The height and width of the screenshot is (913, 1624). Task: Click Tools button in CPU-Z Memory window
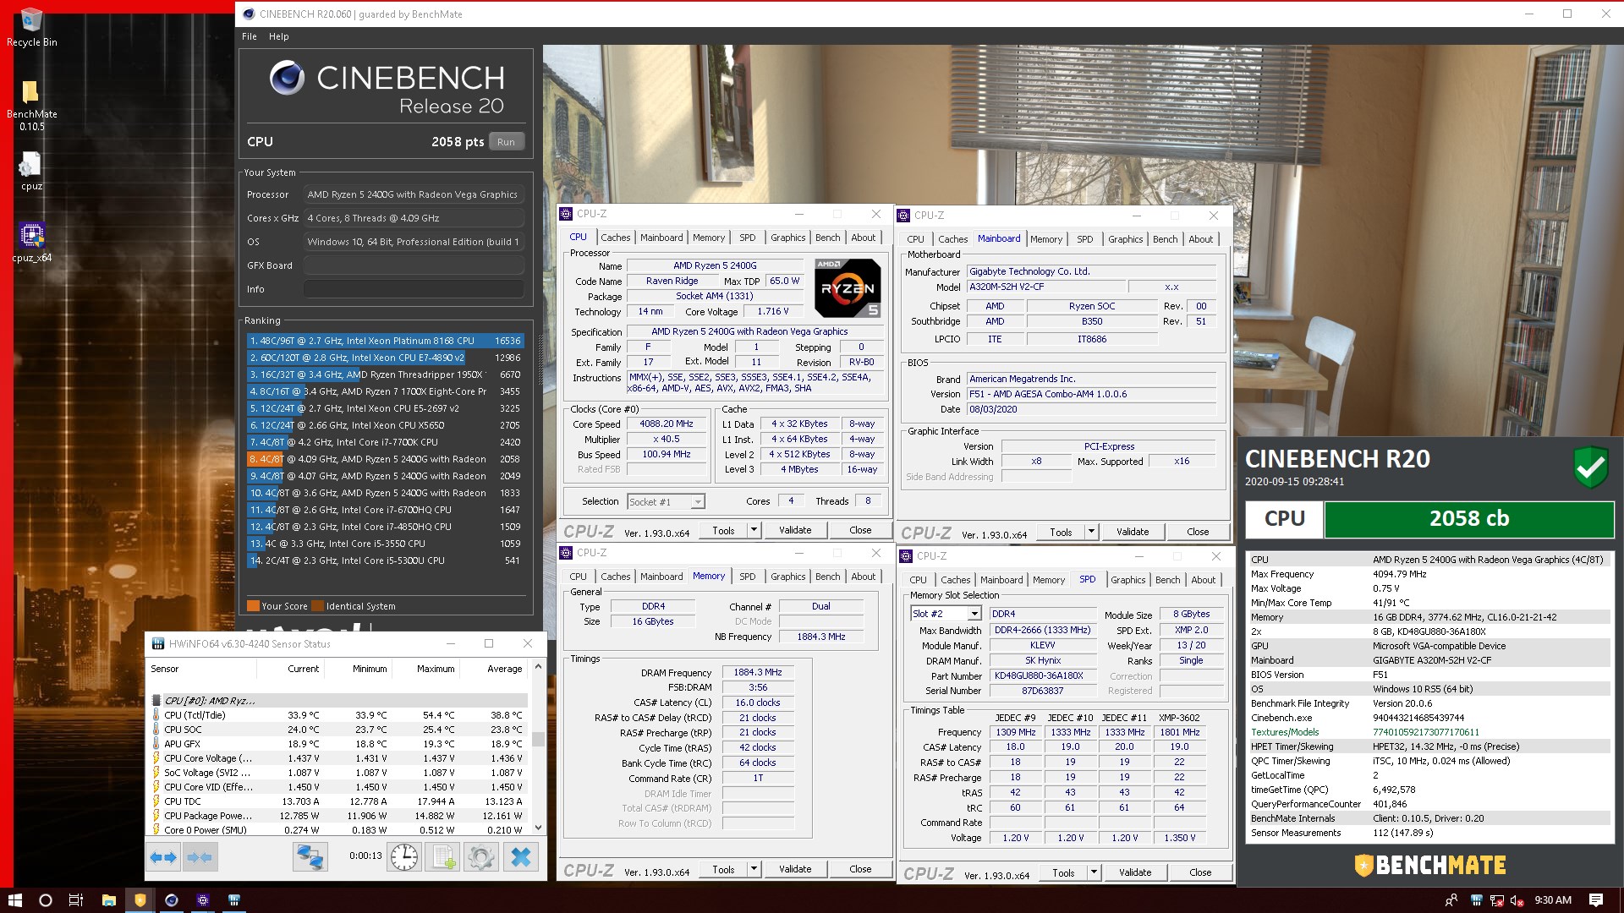tap(723, 869)
